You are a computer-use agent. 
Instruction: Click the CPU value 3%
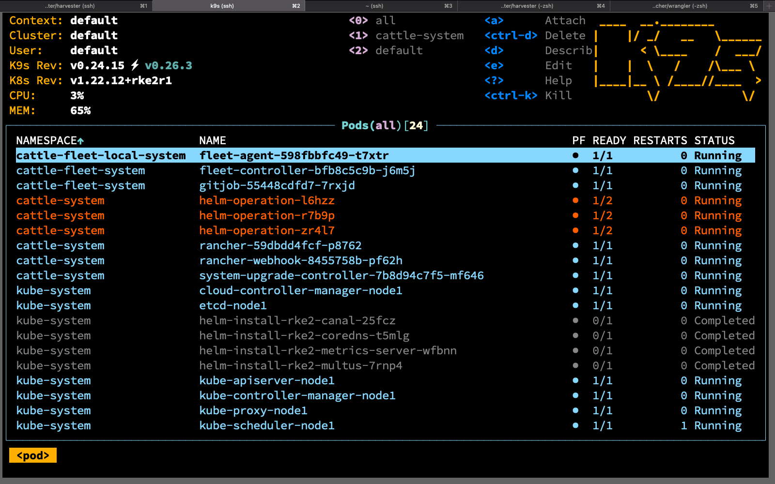pos(77,95)
